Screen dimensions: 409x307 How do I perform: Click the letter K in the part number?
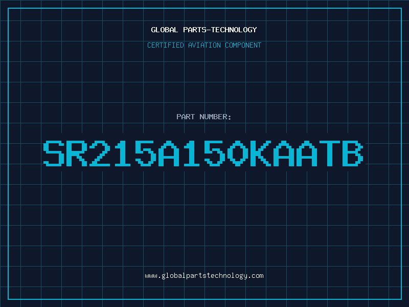point(260,153)
